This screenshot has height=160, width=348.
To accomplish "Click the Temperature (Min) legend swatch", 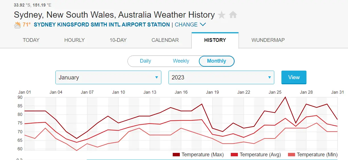I will pos(291,155).
